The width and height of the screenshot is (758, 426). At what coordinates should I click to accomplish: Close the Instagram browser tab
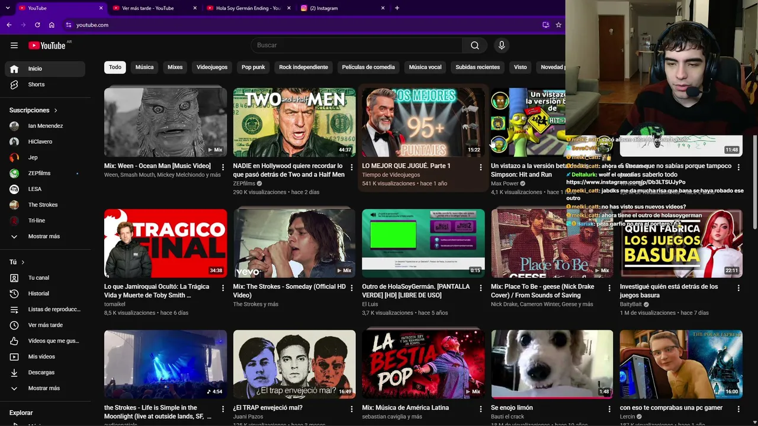pos(383,8)
